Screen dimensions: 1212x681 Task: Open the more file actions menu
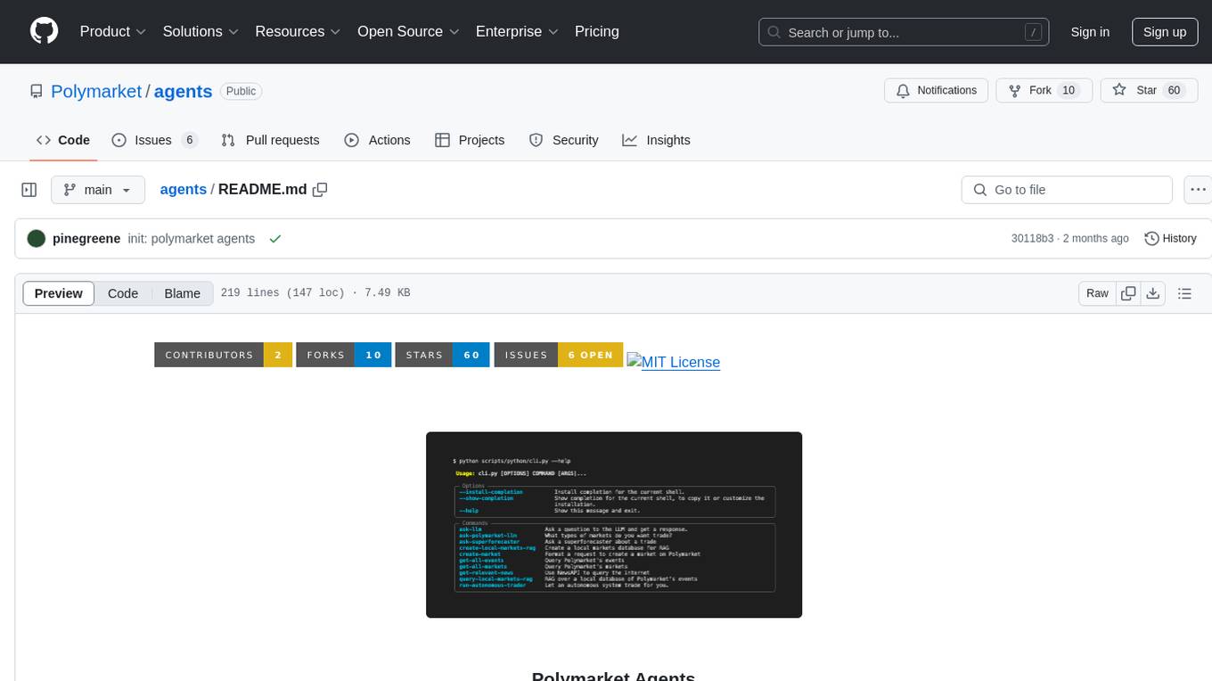pos(1198,190)
